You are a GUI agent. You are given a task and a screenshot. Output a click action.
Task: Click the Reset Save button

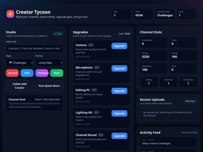[x=190, y=101]
